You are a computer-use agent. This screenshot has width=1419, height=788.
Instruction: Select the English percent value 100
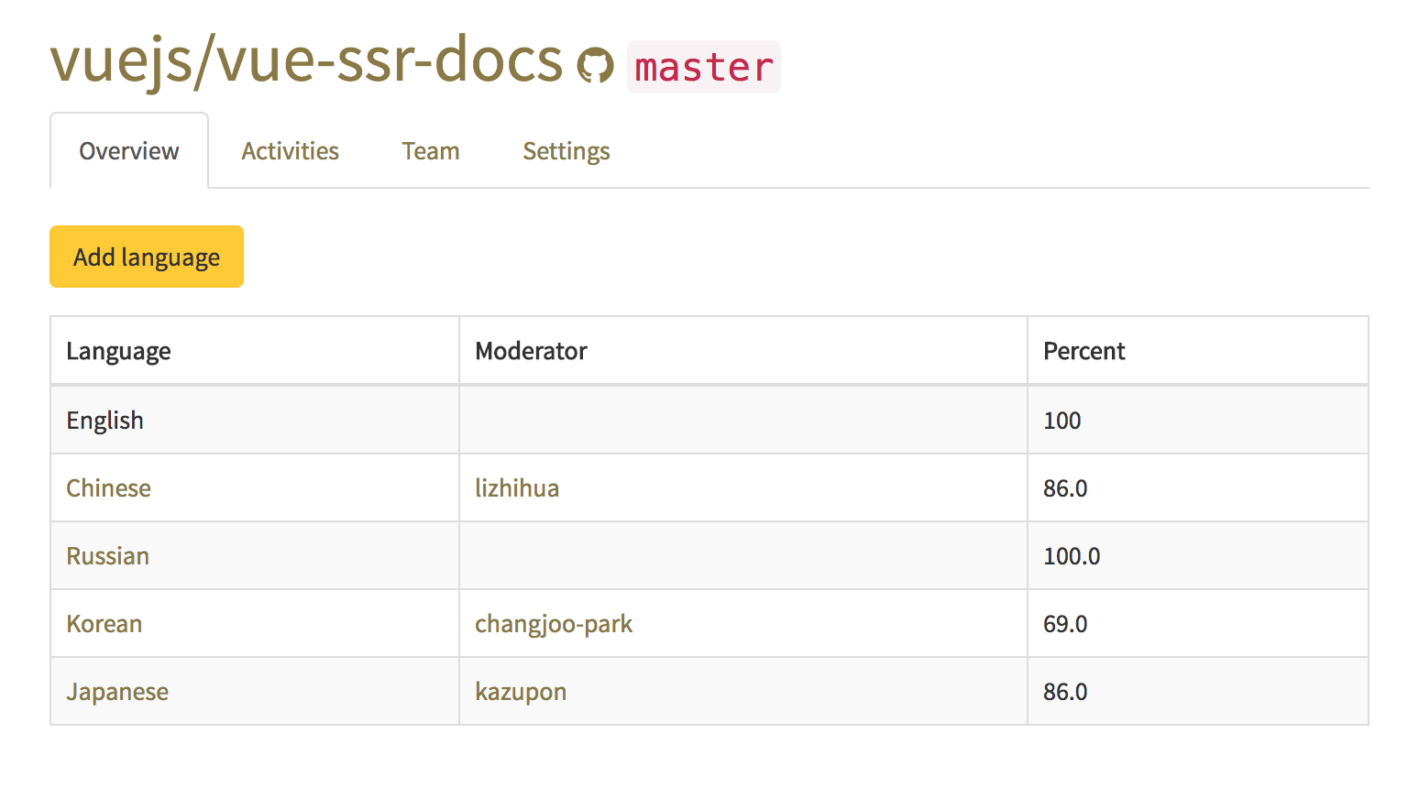1061,421
